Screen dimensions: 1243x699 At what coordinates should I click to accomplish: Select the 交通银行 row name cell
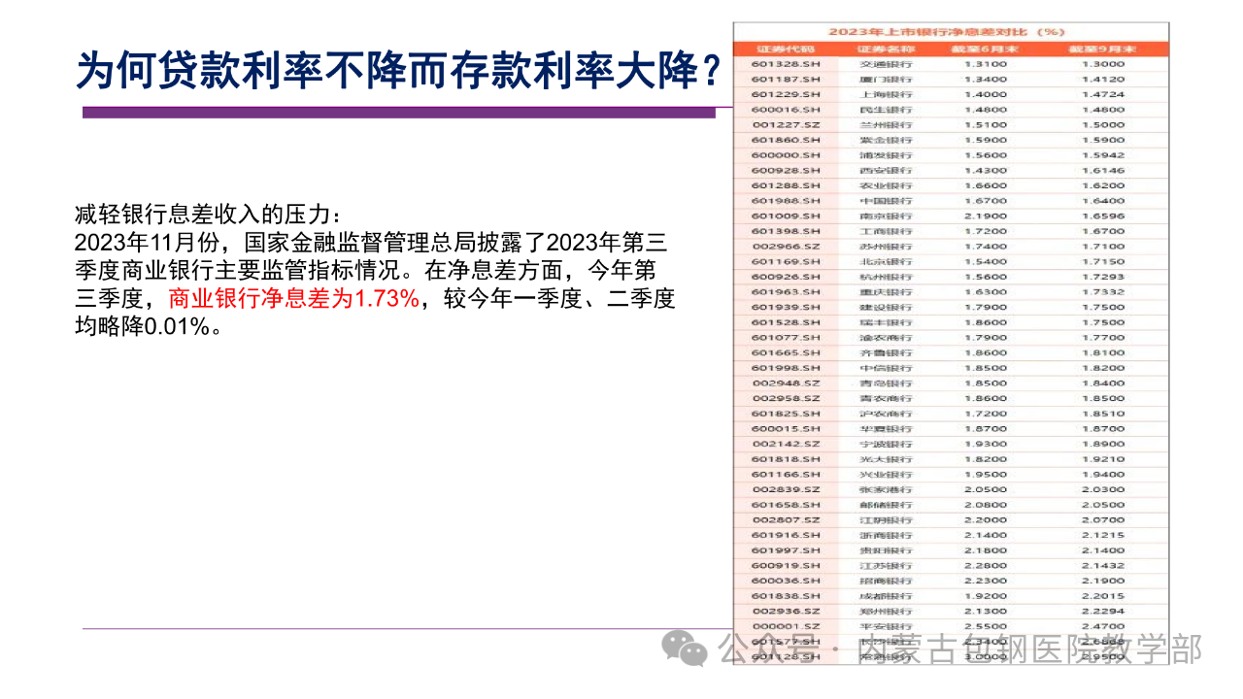pyautogui.click(x=886, y=64)
